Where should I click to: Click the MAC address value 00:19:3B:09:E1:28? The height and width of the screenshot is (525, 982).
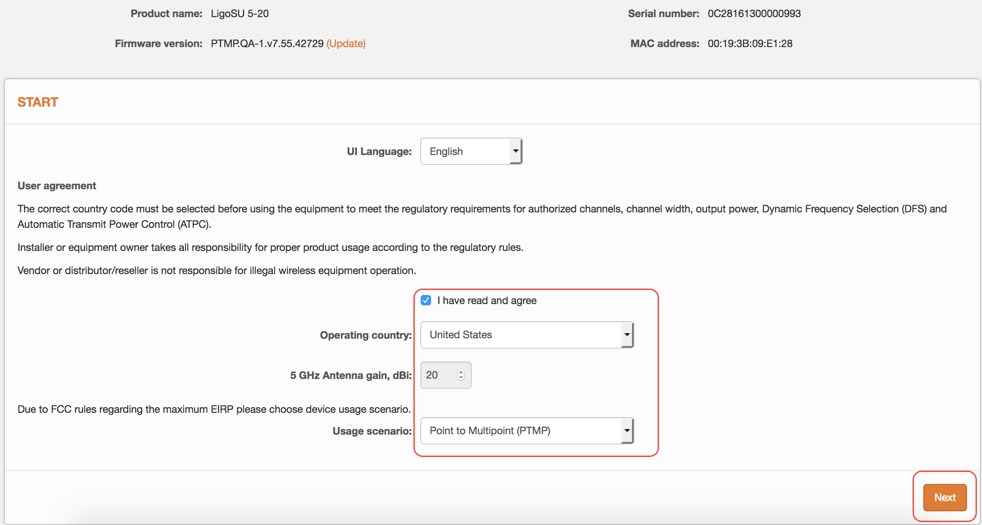click(750, 44)
